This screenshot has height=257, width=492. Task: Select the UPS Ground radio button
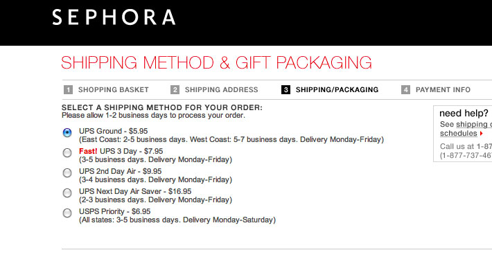pyautogui.click(x=67, y=132)
